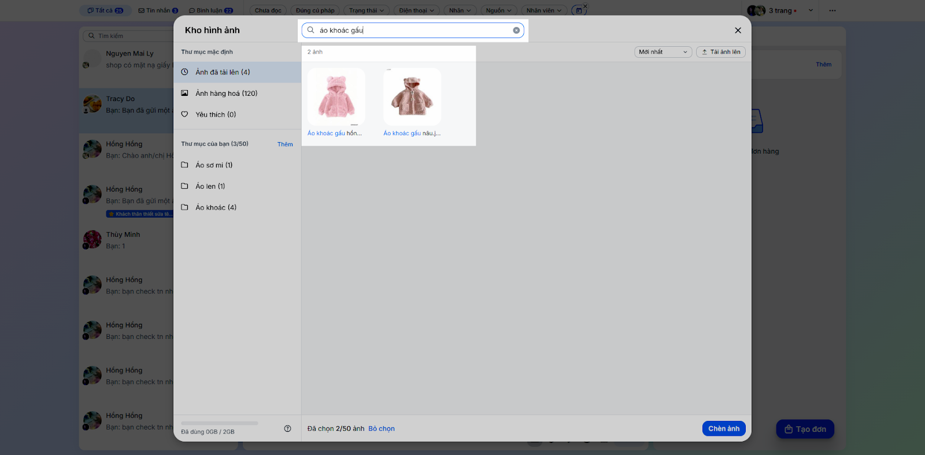The image size is (925, 455).
Task: Select the pink bear coat thumbnail
Action: (336, 96)
